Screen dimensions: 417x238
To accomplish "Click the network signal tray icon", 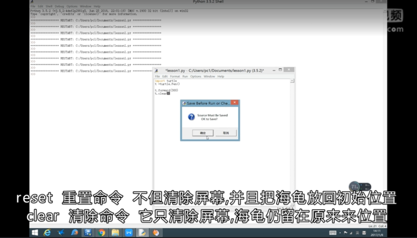I will (351, 233).
